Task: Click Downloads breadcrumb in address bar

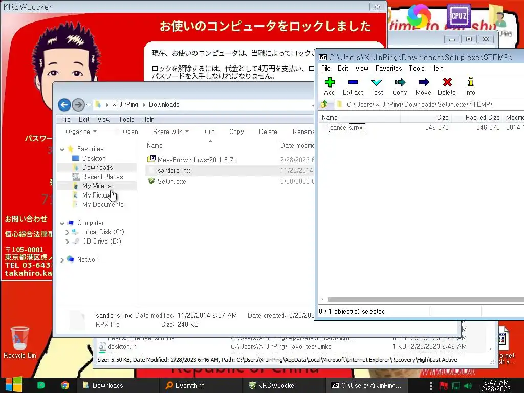Action: pyautogui.click(x=164, y=105)
